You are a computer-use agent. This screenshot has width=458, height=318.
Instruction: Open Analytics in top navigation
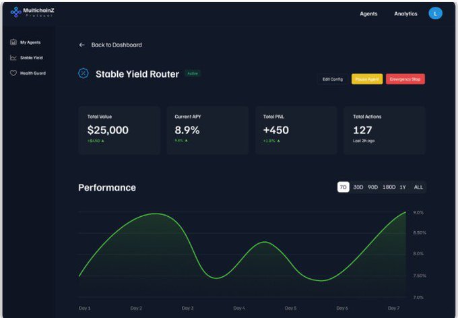(405, 13)
